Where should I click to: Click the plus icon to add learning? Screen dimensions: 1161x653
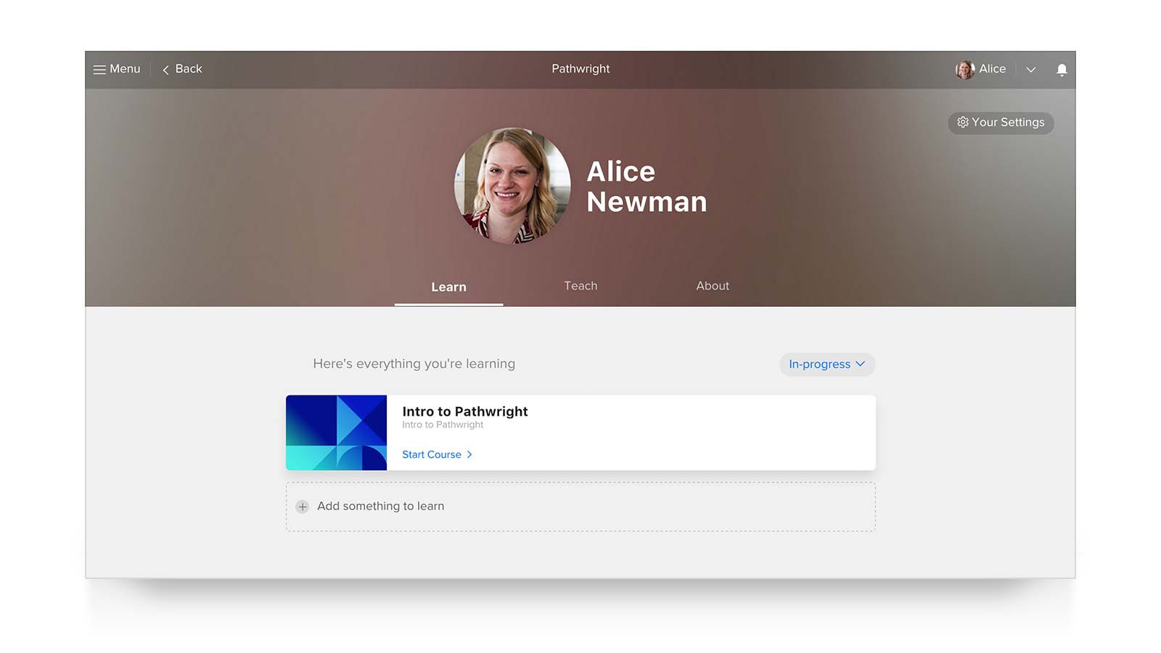(303, 506)
